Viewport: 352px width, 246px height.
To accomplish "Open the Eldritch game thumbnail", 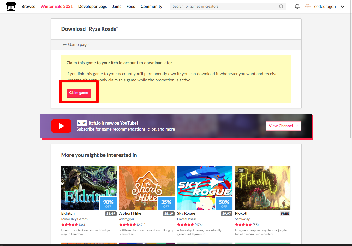I will tap(89, 188).
